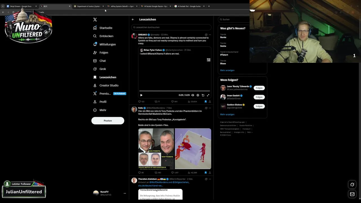This screenshot has height=203, width=361.
Task: Like Felix's post (1,157 likes)
Action: pyautogui.click(x=175, y=173)
